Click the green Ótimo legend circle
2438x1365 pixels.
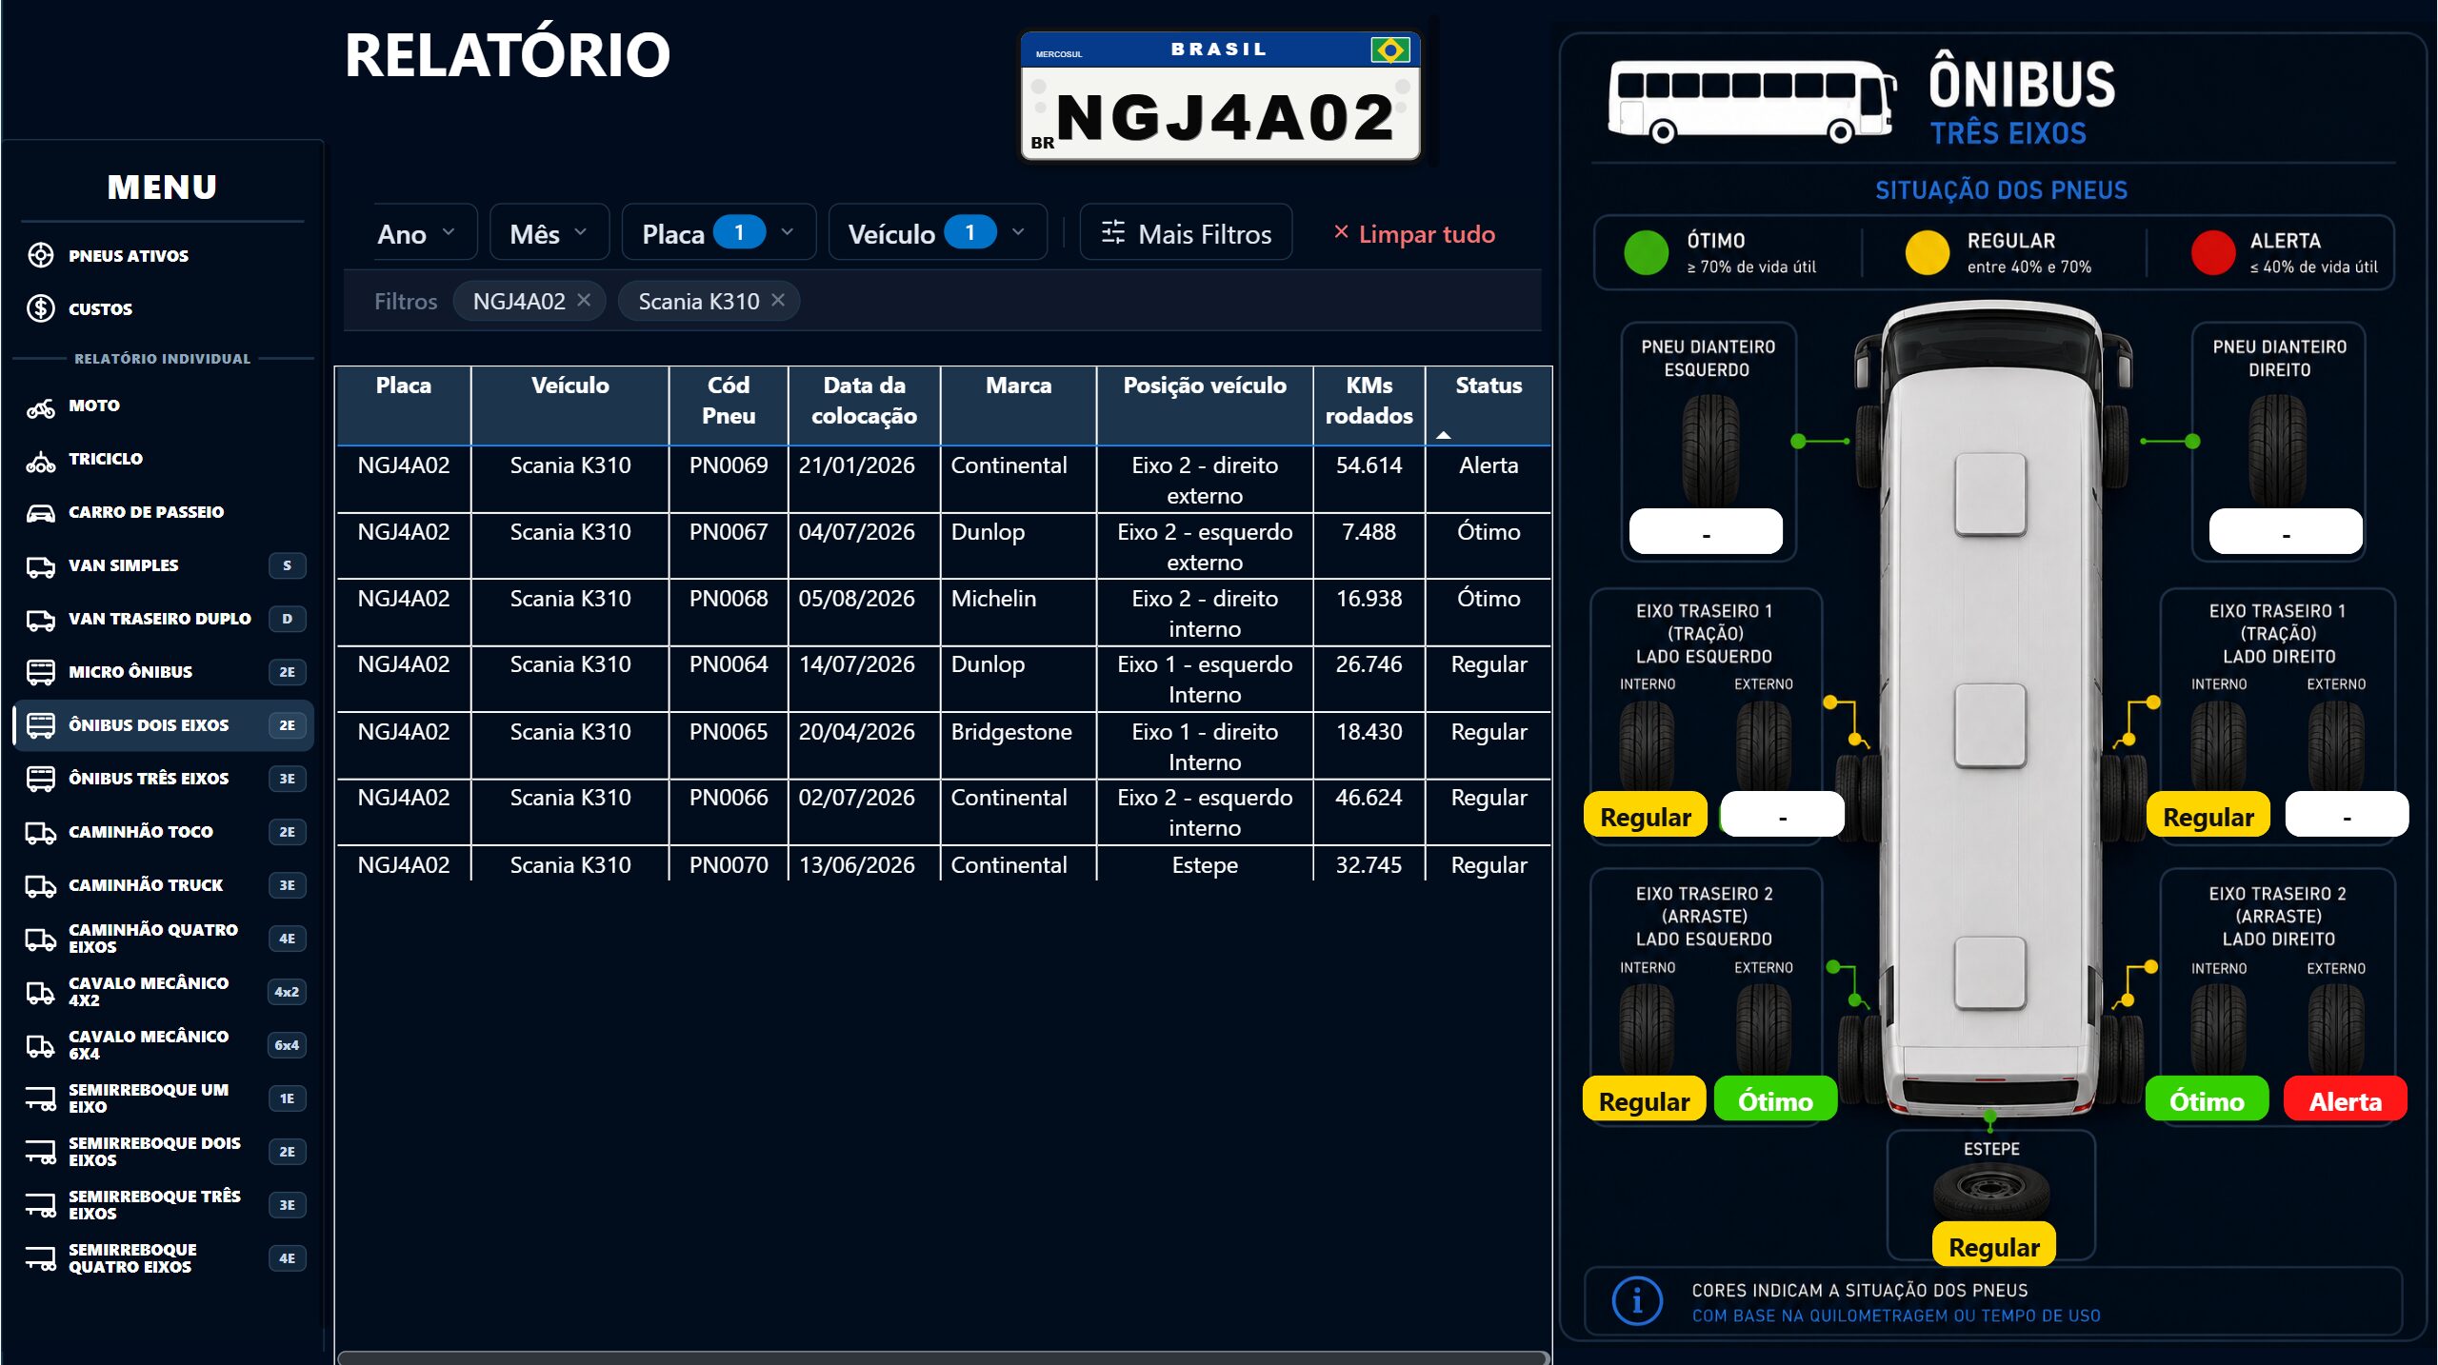[x=1646, y=252]
